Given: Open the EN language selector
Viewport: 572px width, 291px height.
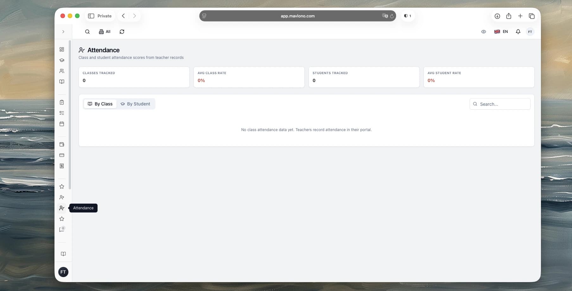Looking at the screenshot, I should (x=501, y=32).
